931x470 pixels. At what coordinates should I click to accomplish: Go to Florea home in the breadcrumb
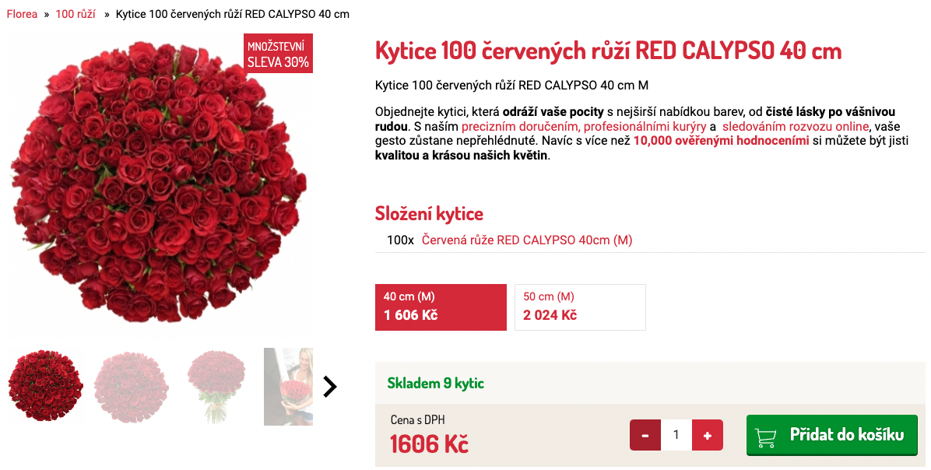[22, 15]
